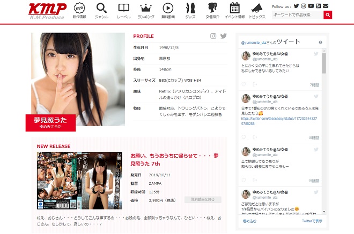Open Twitter bird on first tweet
This screenshot has height=234, width=354.
[x=316, y=54]
